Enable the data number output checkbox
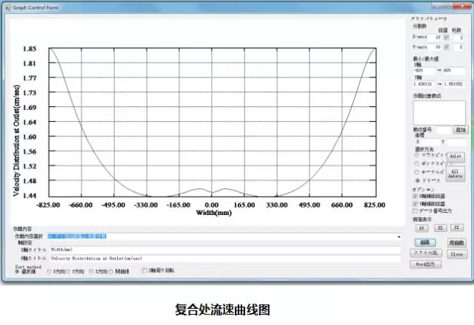Screen dimensions: 474x325 click(x=415, y=211)
